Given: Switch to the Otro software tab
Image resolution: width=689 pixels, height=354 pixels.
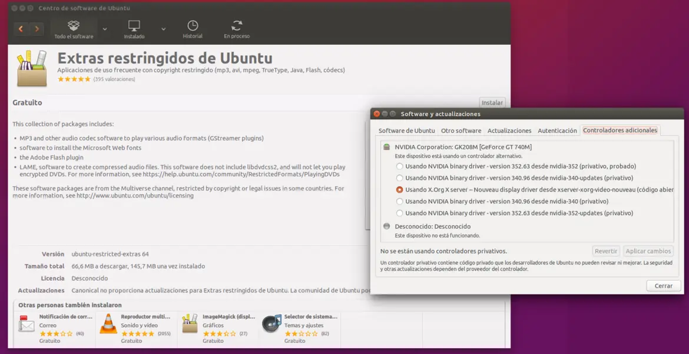Looking at the screenshot, I should (x=461, y=131).
